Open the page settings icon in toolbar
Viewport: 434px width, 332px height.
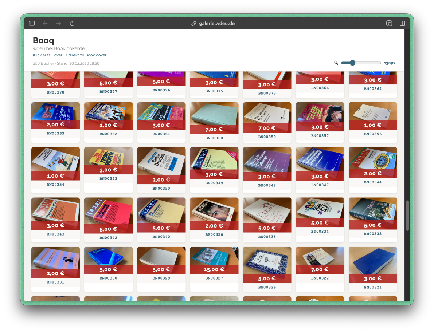coord(389,24)
